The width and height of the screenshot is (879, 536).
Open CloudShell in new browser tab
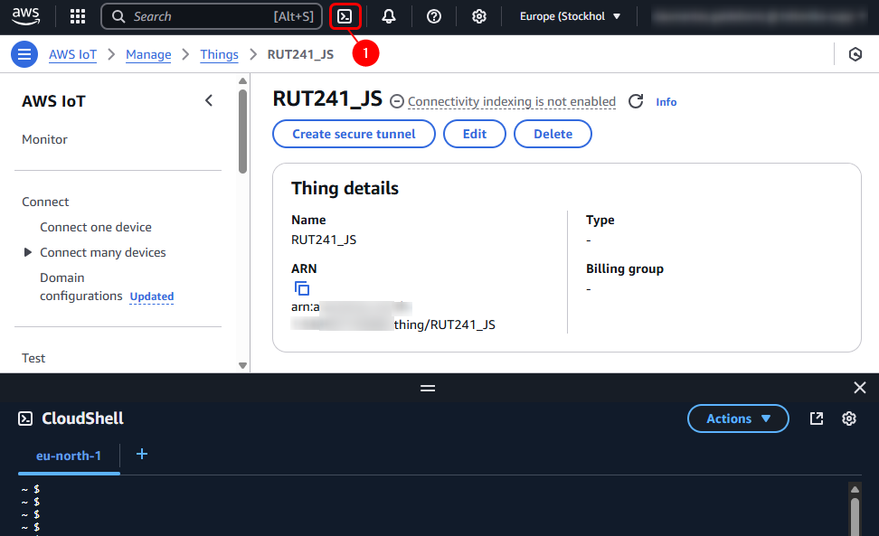click(x=817, y=418)
